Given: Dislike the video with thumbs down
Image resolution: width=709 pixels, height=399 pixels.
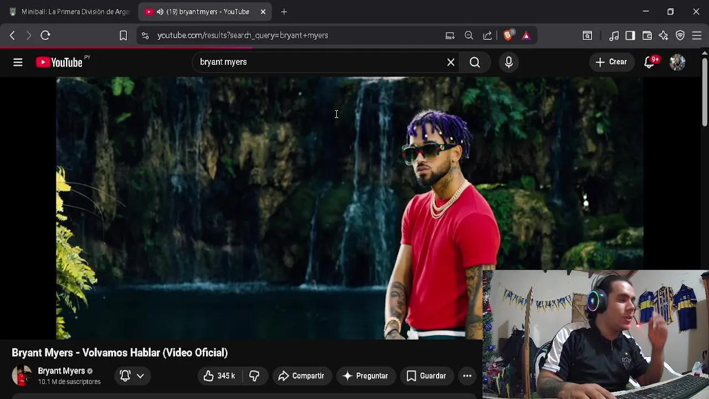Looking at the screenshot, I should click(254, 376).
